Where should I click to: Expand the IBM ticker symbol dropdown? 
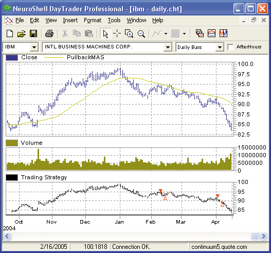coord(34,47)
